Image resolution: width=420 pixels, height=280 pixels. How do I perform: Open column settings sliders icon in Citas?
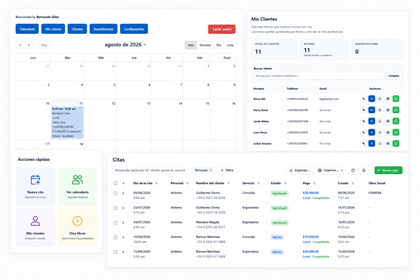[x=364, y=170]
